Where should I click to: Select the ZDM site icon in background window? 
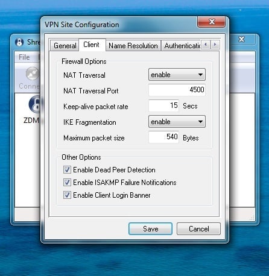[35, 104]
